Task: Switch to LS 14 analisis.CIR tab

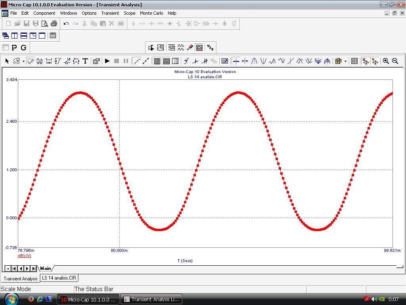Action: click(x=59, y=278)
